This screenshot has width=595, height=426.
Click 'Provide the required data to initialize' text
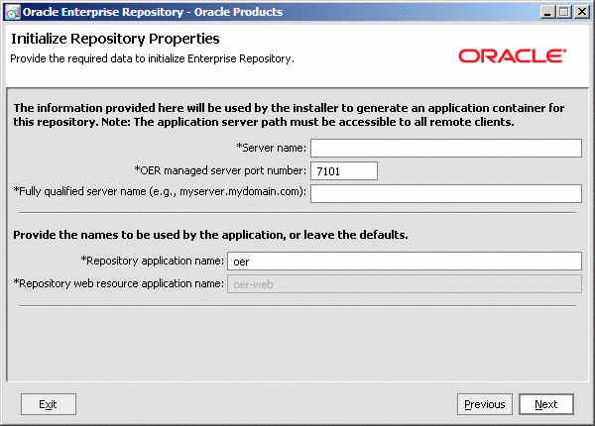(152, 58)
